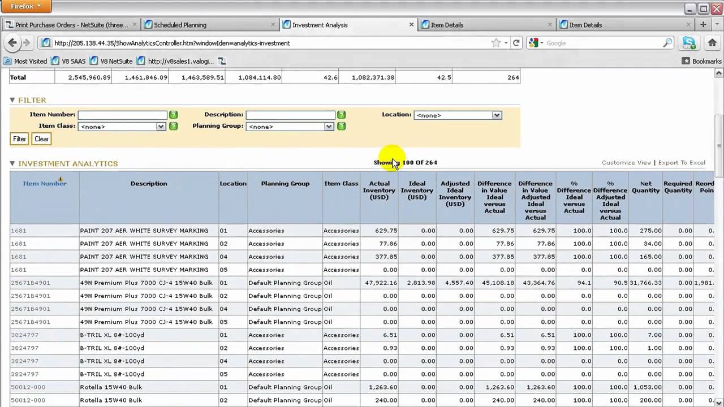Collapse the INVESTMENT ANALYTICS section

click(12, 163)
